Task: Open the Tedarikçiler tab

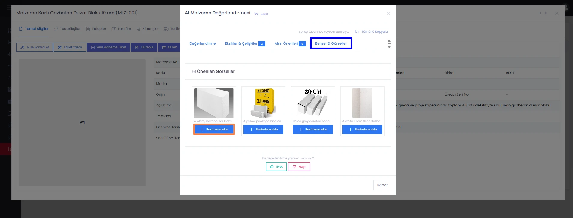Action: click(x=67, y=29)
